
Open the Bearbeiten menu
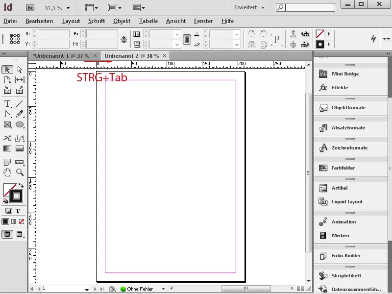point(39,21)
